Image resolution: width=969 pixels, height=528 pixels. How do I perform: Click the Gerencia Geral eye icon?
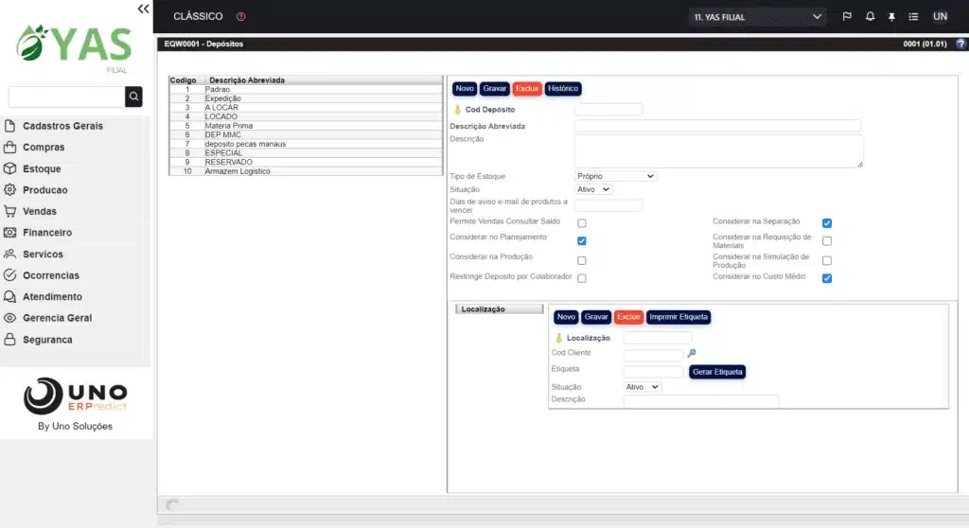point(9,318)
